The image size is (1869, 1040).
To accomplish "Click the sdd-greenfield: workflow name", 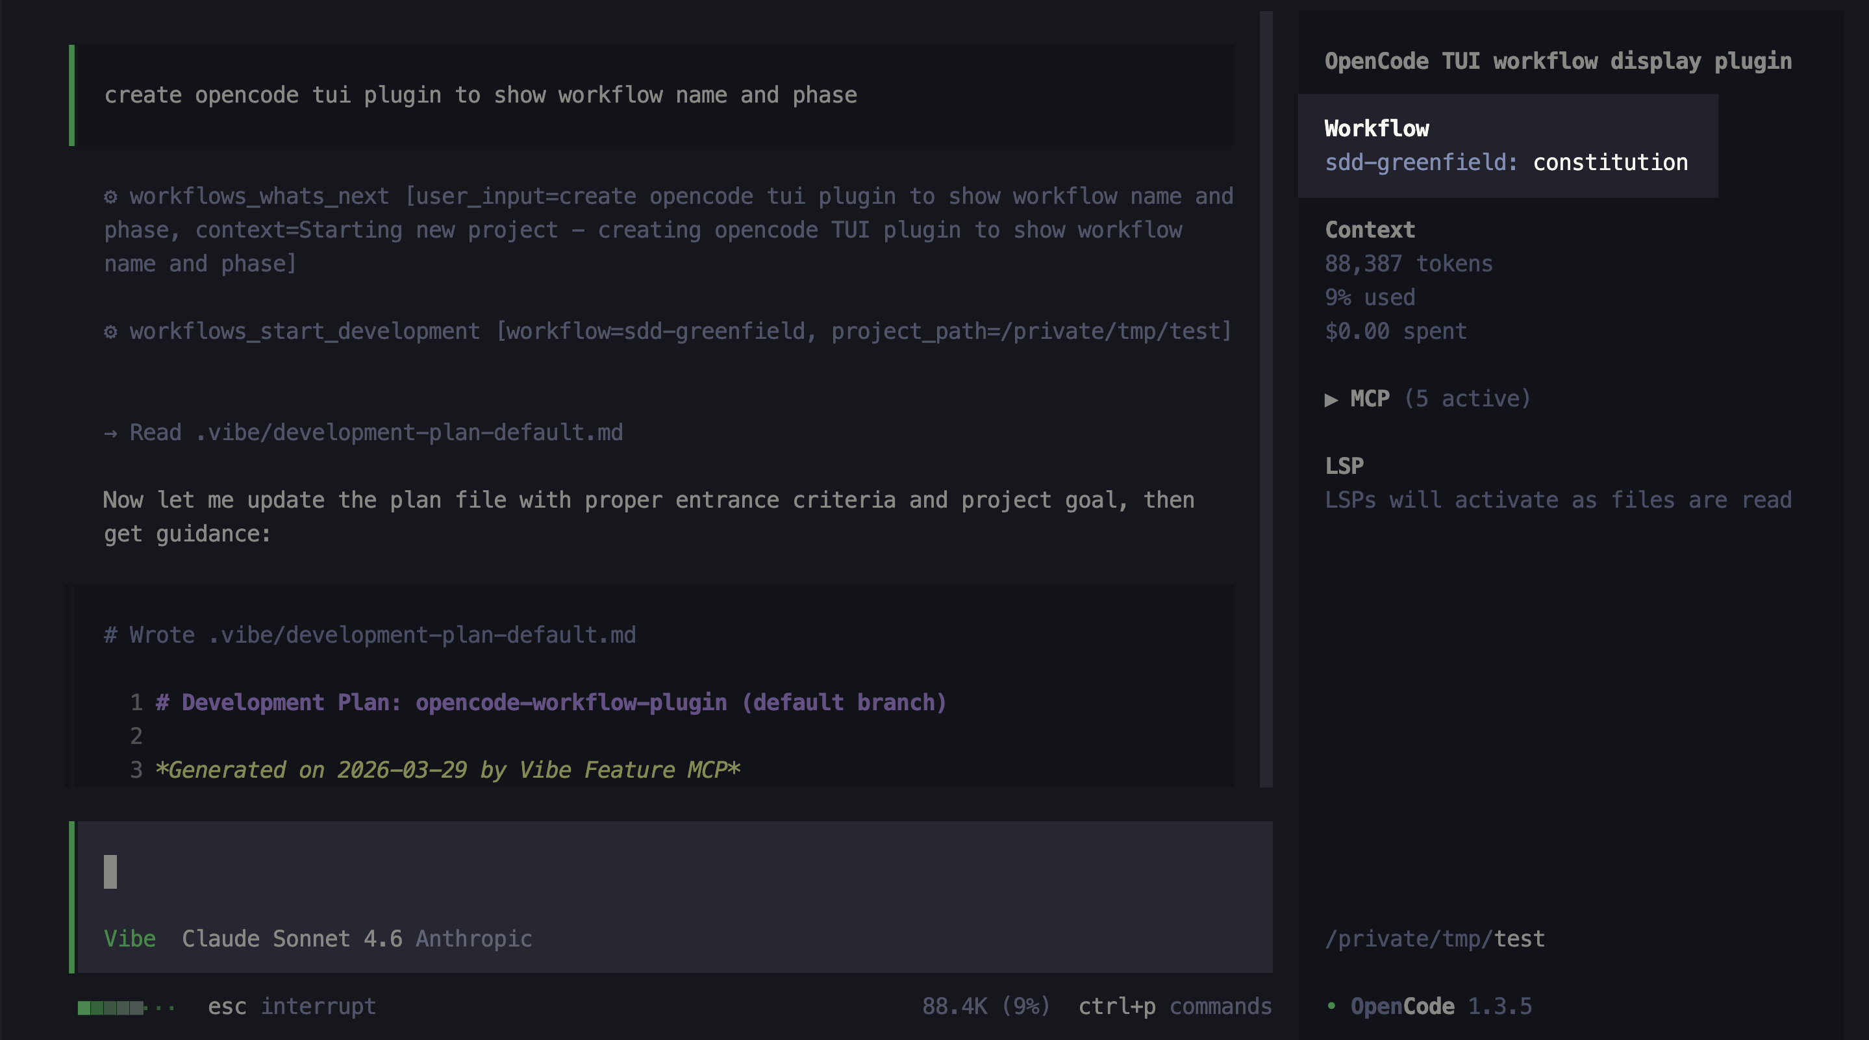I will coord(1421,162).
